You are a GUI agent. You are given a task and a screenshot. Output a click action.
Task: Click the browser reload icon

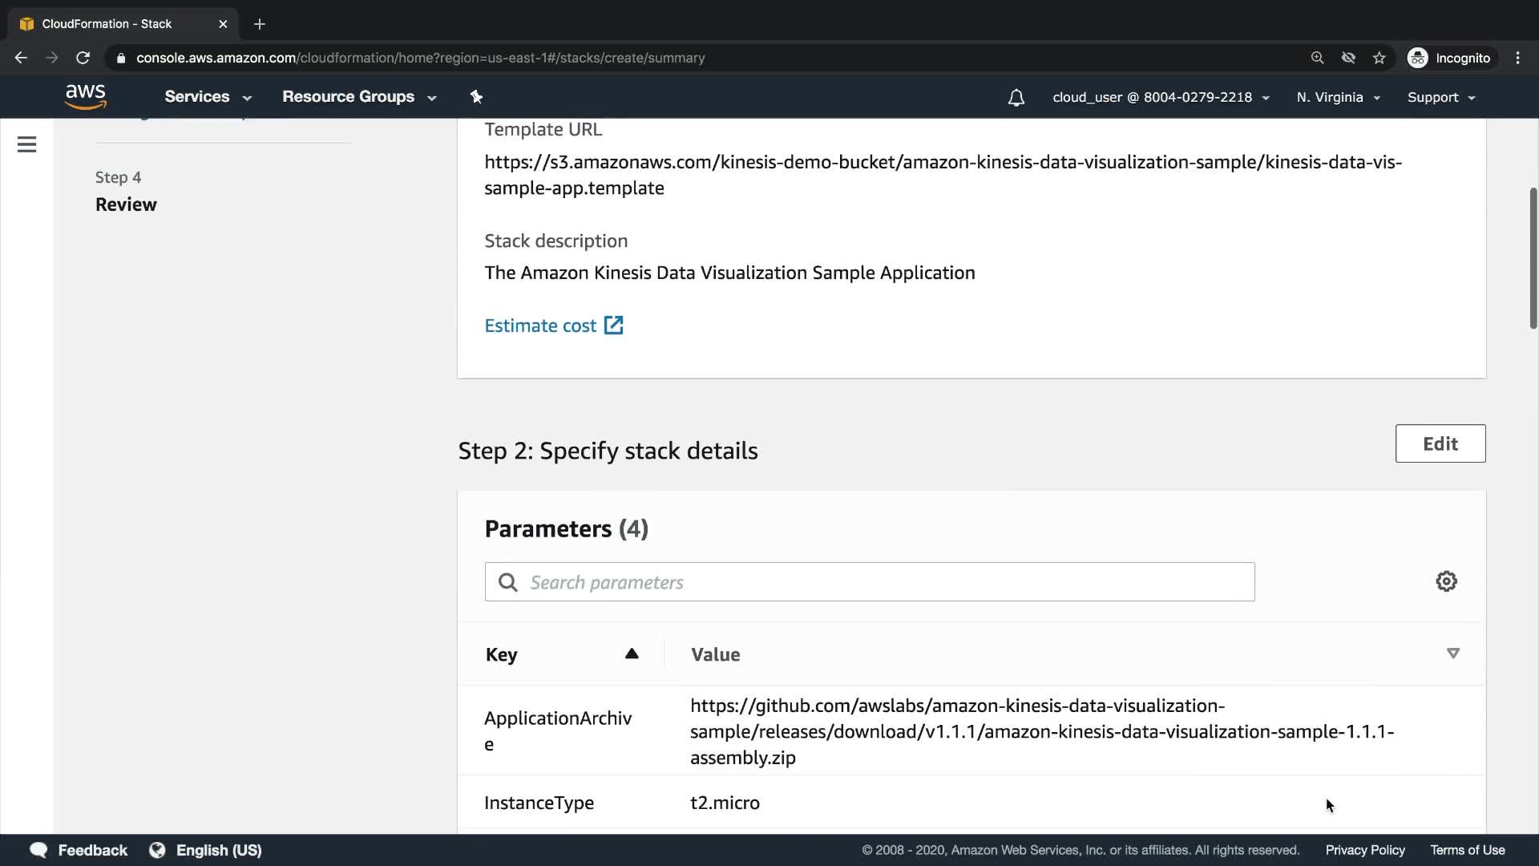[83, 58]
